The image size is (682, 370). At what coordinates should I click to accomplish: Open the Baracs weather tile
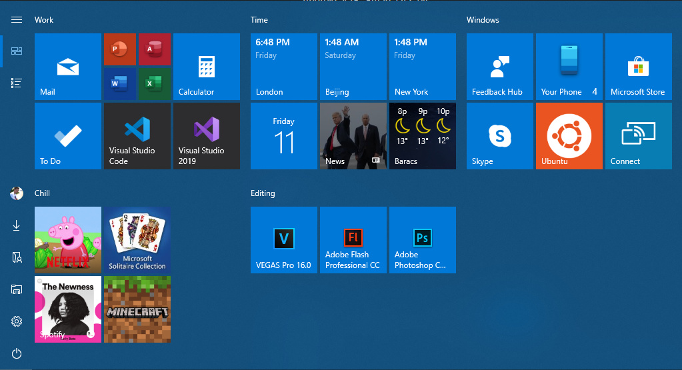point(423,136)
